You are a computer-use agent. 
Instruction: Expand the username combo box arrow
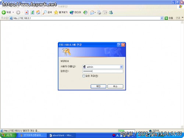click(x=121, y=67)
